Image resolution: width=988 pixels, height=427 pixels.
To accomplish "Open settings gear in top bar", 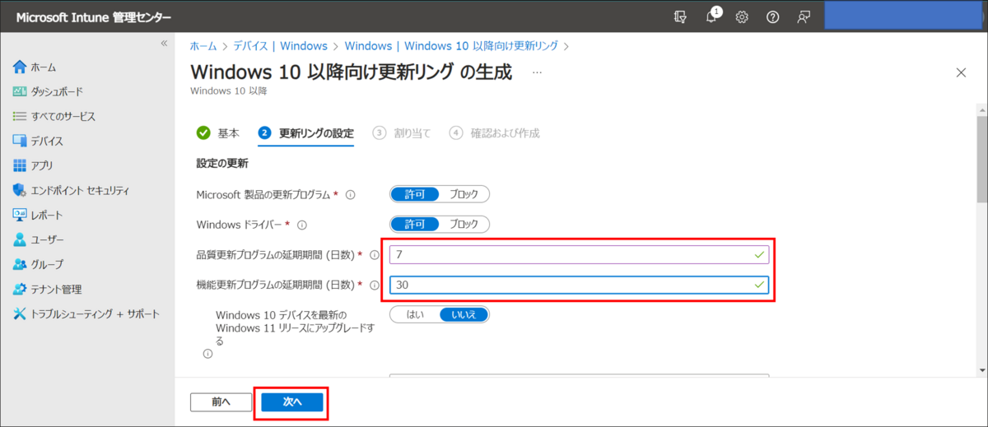I will pos(742,16).
